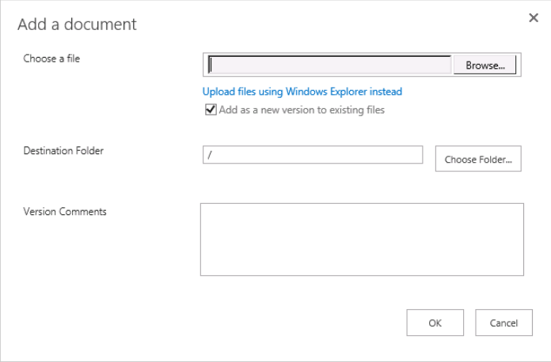This screenshot has height=362, width=551.
Task: Focus the Choose a file path box
Action: click(330, 65)
